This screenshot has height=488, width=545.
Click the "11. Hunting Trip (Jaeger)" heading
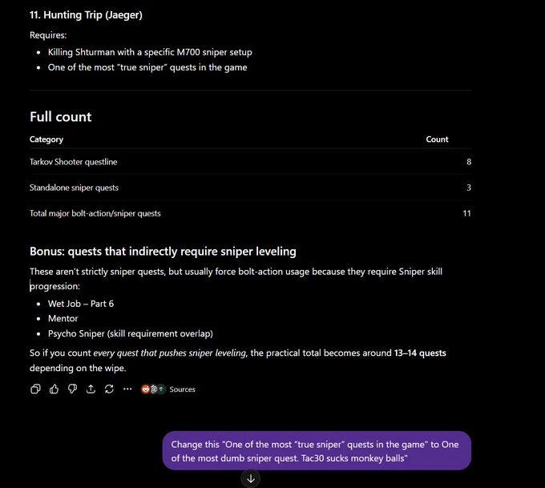coord(86,15)
